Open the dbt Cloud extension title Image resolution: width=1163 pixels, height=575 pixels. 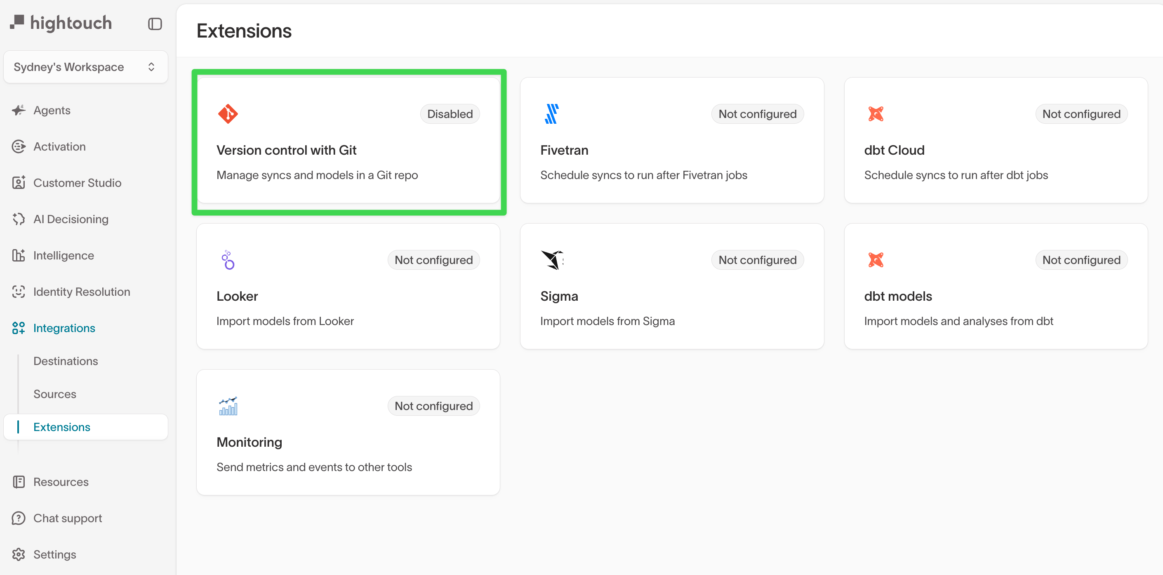coord(894,150)
